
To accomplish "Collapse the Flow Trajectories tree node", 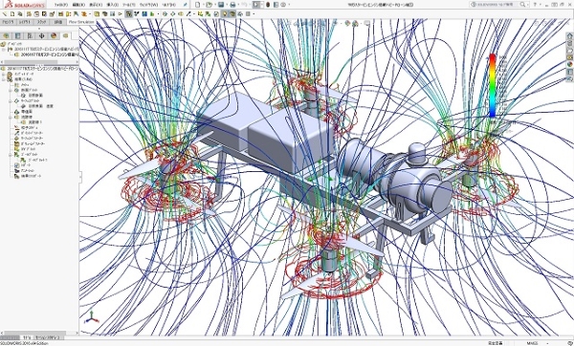I will coord(11,117).
